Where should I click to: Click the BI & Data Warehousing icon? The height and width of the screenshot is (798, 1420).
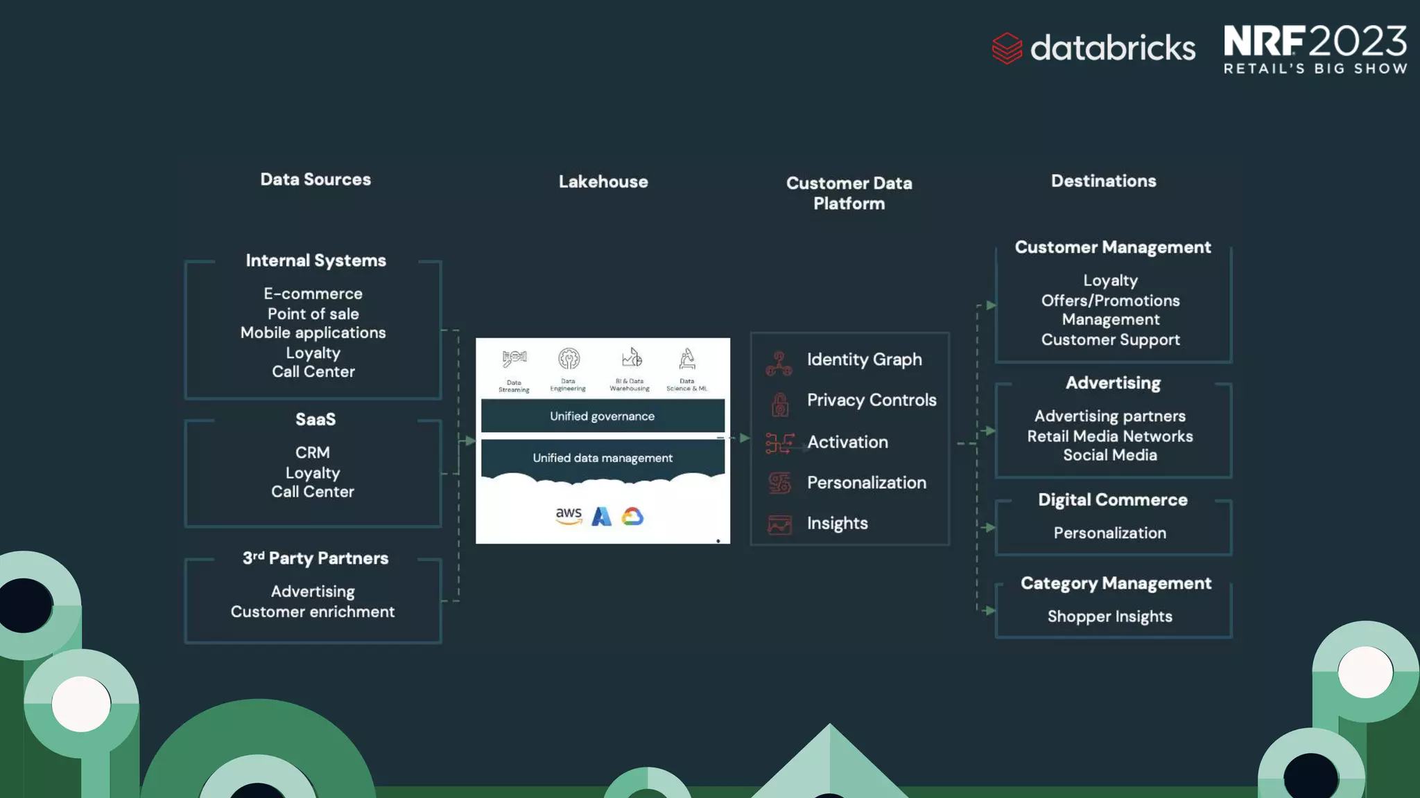pyautogui.click(x=631, y=358)
